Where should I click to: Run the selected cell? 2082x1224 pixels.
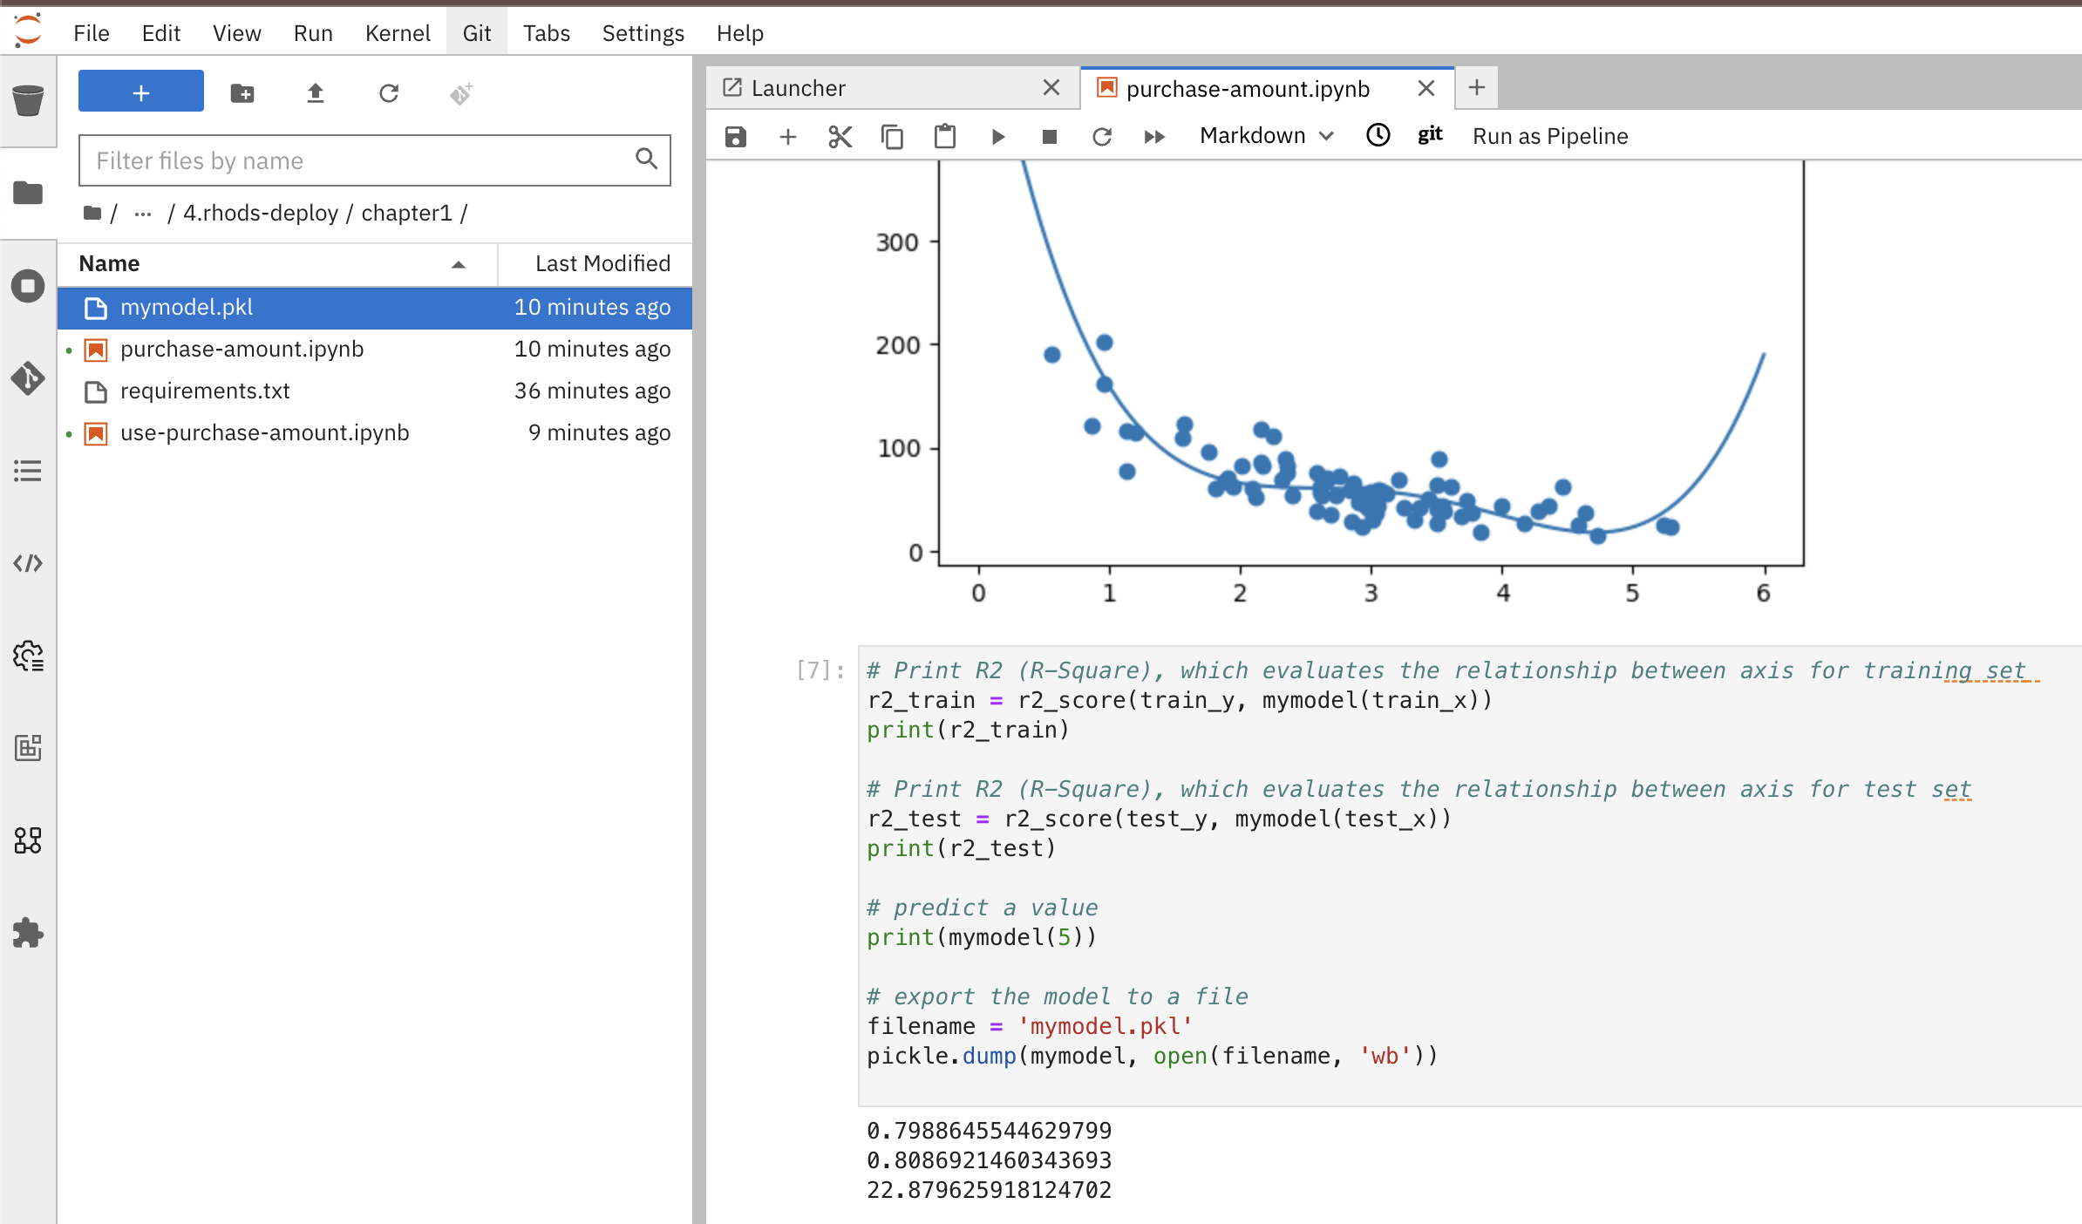[x=998, y=137]
